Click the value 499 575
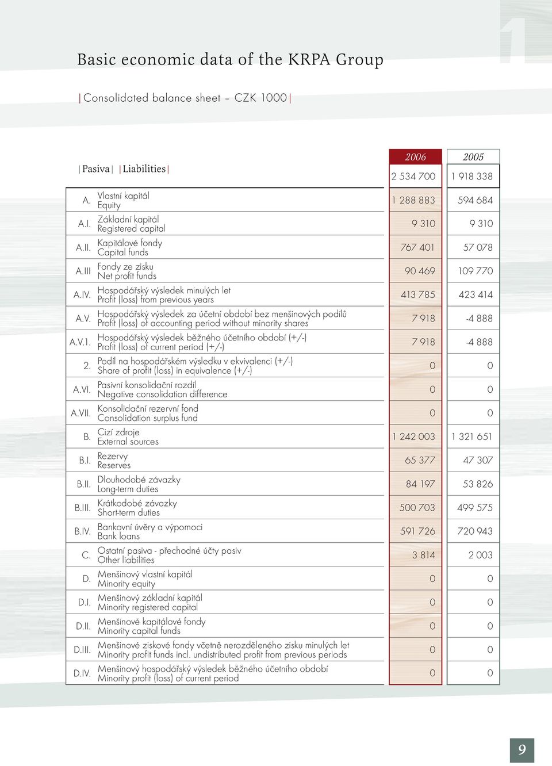 [475, 508]
